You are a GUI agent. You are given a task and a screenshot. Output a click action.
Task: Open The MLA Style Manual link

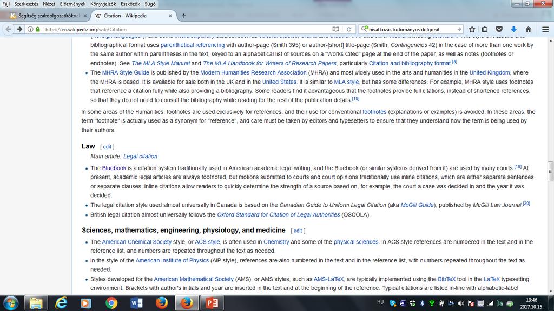point(161,63)
